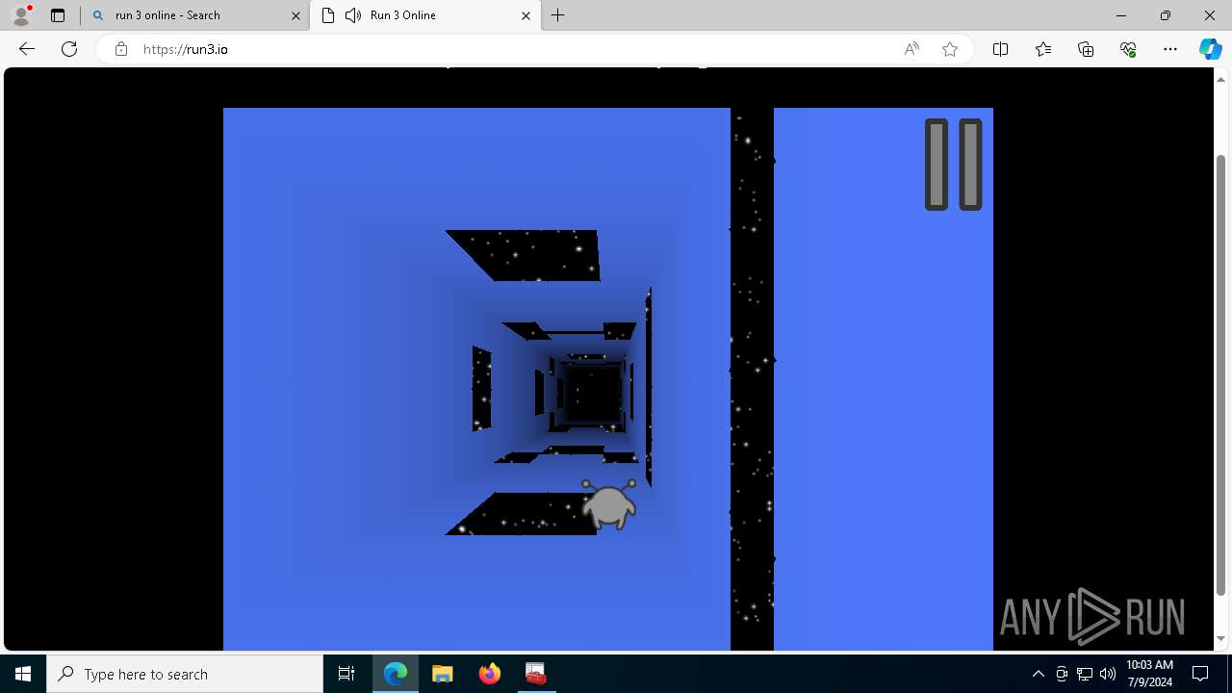
Task: Click the page vertical scrollbar thumb
Action: pos(1221,373)
